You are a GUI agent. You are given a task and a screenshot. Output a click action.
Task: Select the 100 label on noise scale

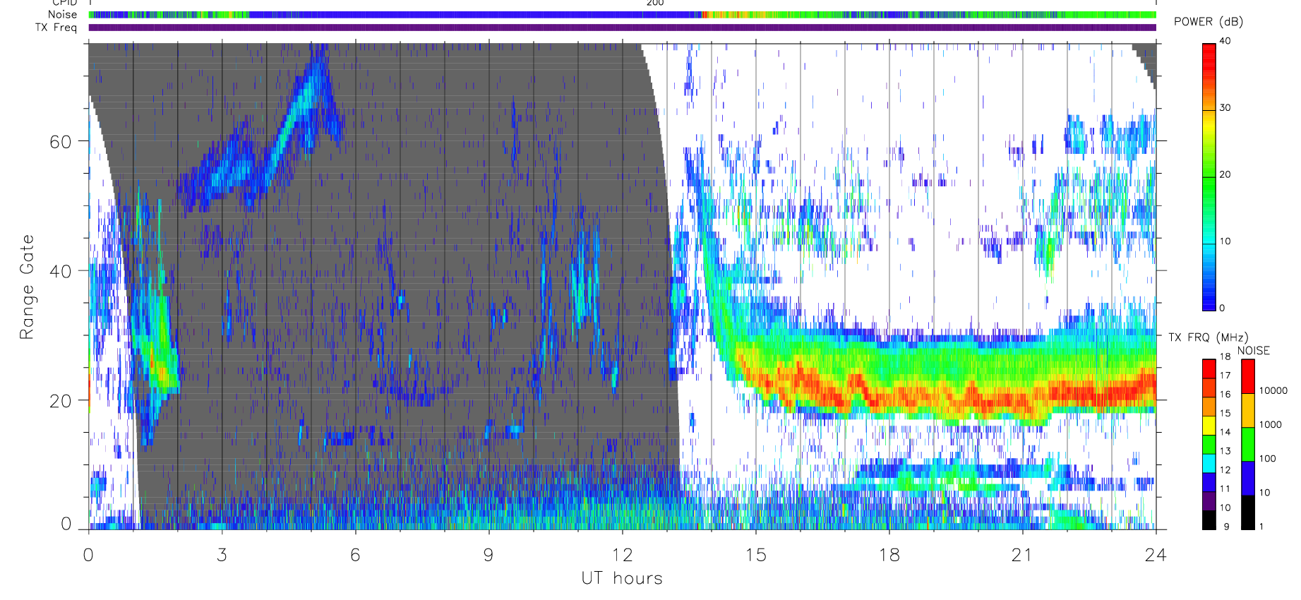pos(1268,458)
